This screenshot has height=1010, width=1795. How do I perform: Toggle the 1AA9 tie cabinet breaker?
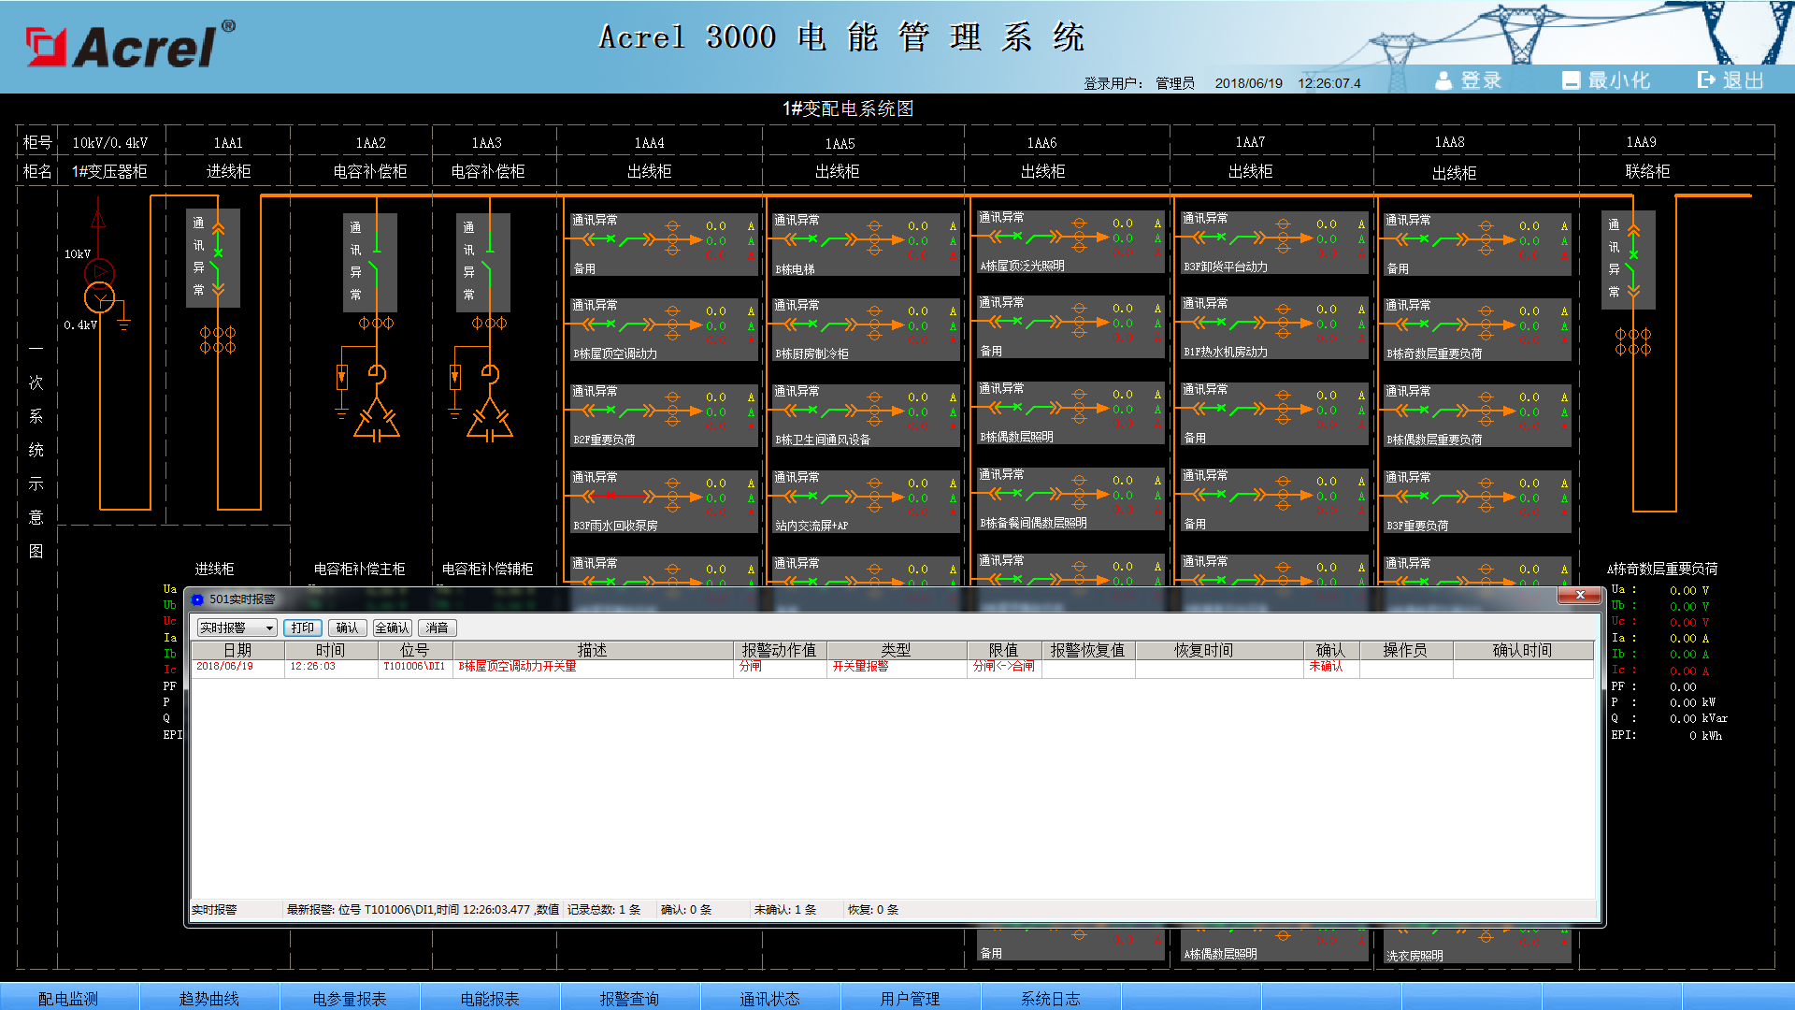point(1632,260)
